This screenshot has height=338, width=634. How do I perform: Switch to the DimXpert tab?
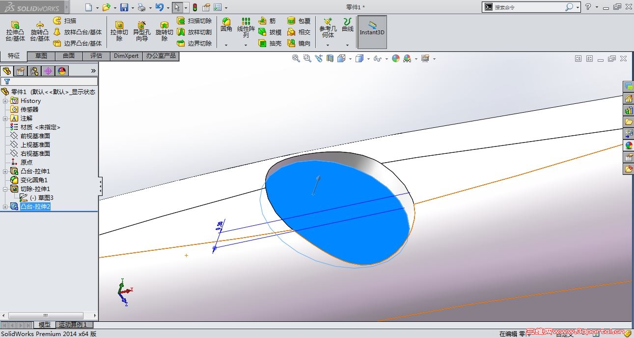[126, 56]
